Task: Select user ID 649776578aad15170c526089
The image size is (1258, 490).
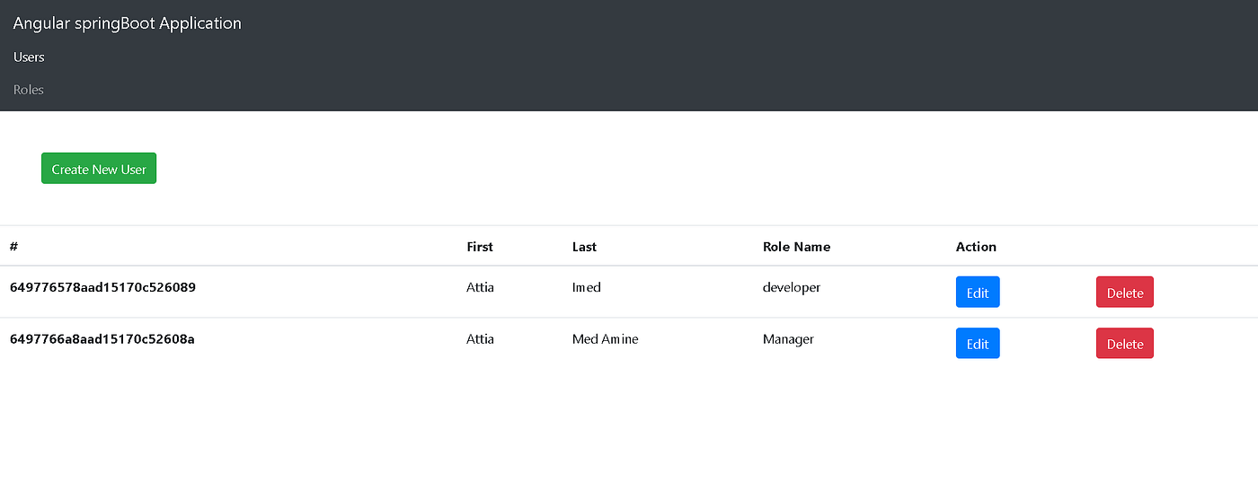Action: [102, 288]
